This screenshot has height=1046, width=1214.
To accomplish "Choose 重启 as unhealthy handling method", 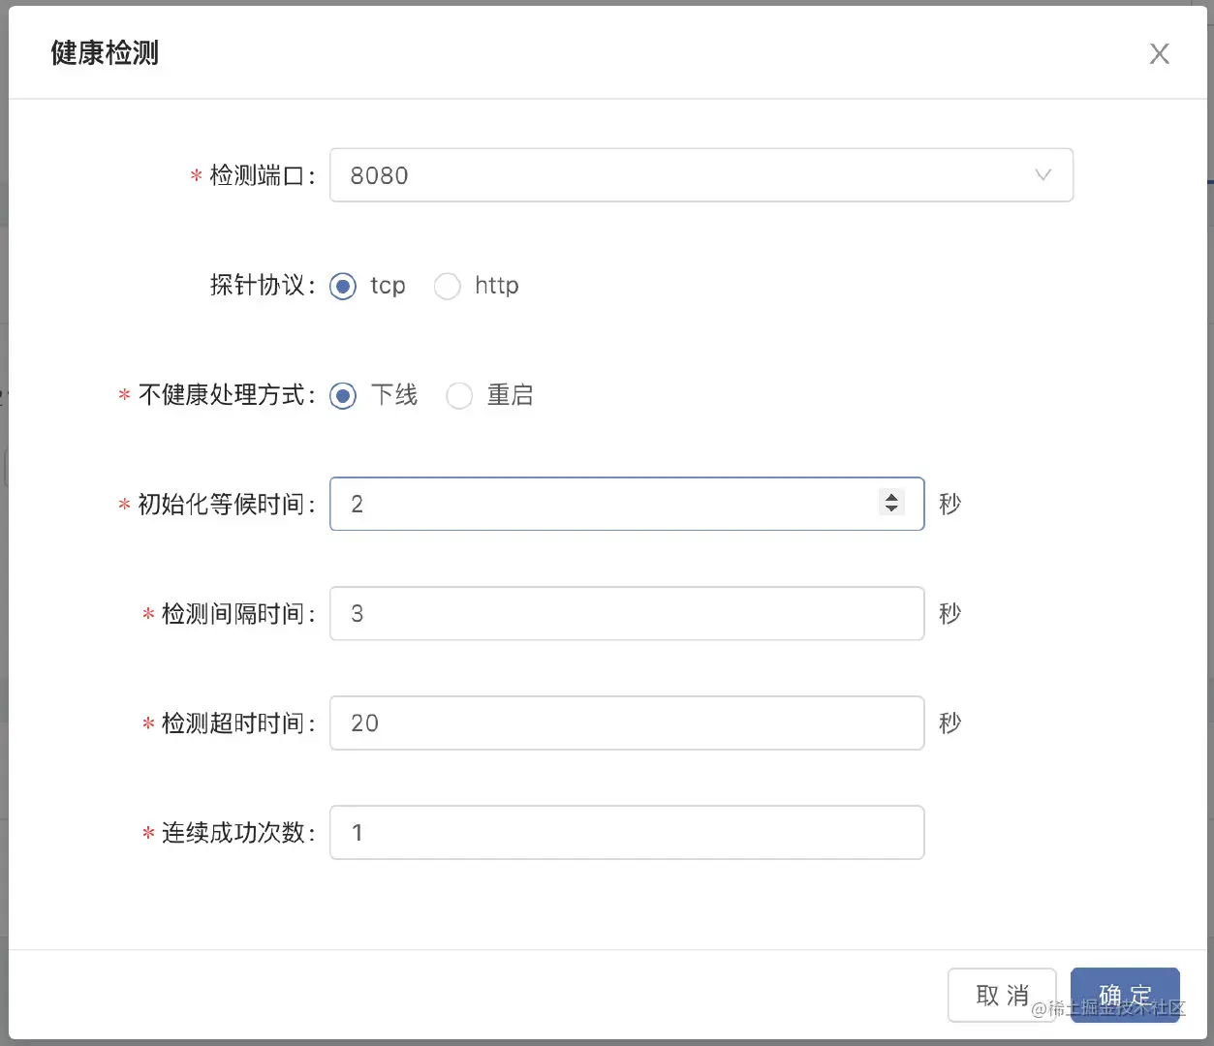I will pos(459,395).
